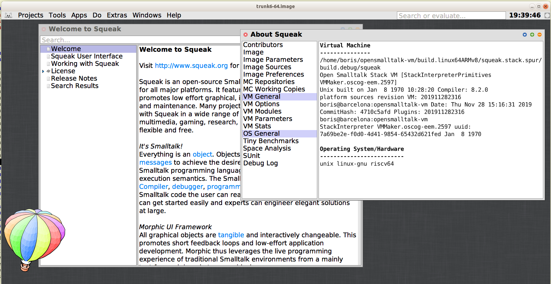
Task: Focus the Welcome window Search field
Action: [140, 40]
